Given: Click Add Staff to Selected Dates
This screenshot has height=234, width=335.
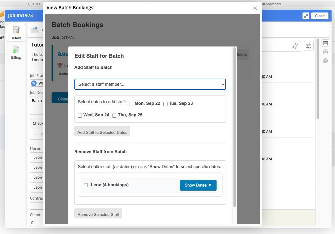Looking at the screenshot, I should [102, 132].
